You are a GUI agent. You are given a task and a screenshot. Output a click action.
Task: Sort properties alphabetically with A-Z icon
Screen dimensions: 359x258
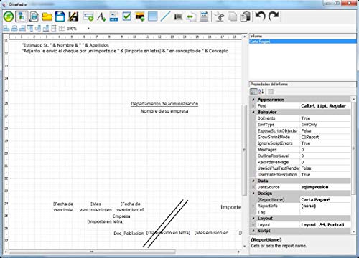tap(261, 91)
